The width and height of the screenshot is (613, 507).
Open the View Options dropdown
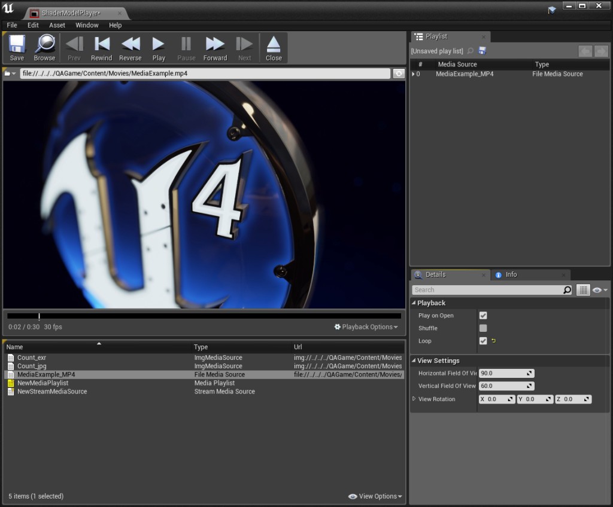(375, 496)
